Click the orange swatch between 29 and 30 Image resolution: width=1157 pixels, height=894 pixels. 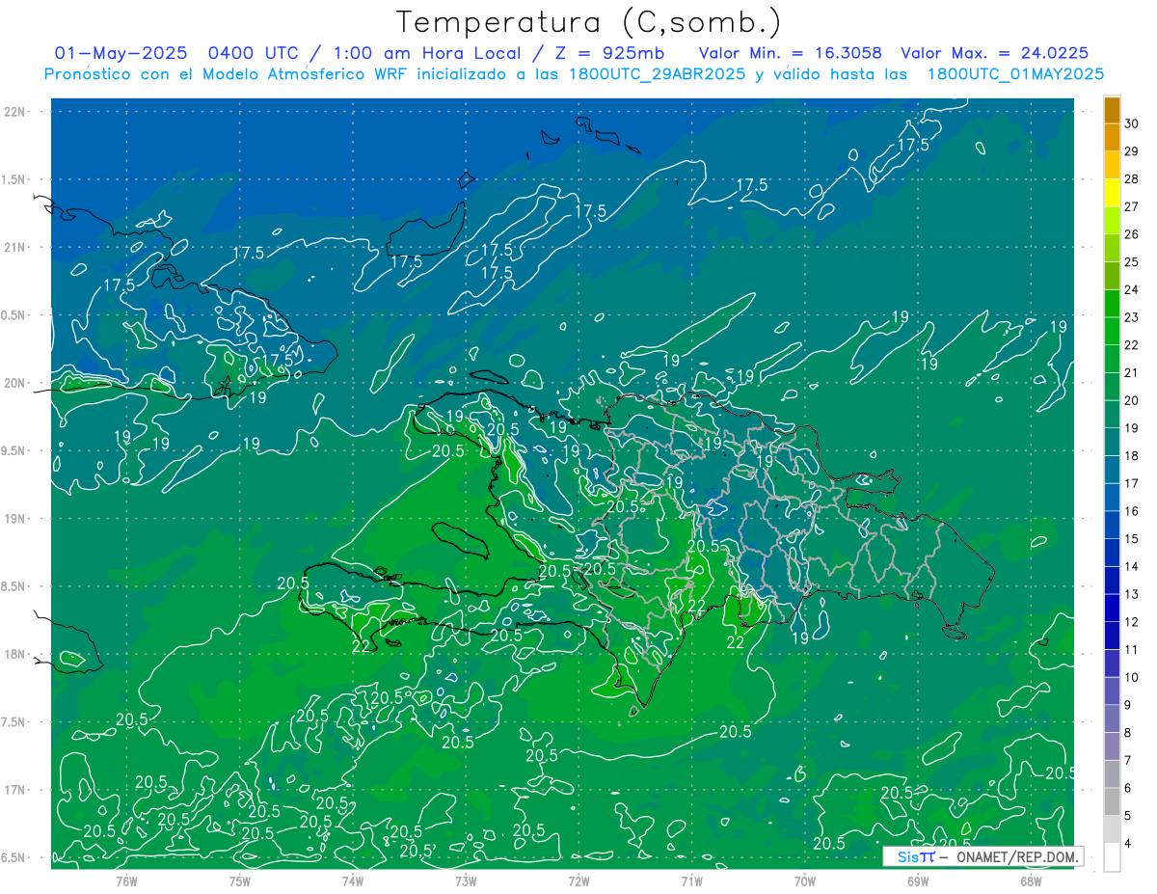tap(1112, 138)
